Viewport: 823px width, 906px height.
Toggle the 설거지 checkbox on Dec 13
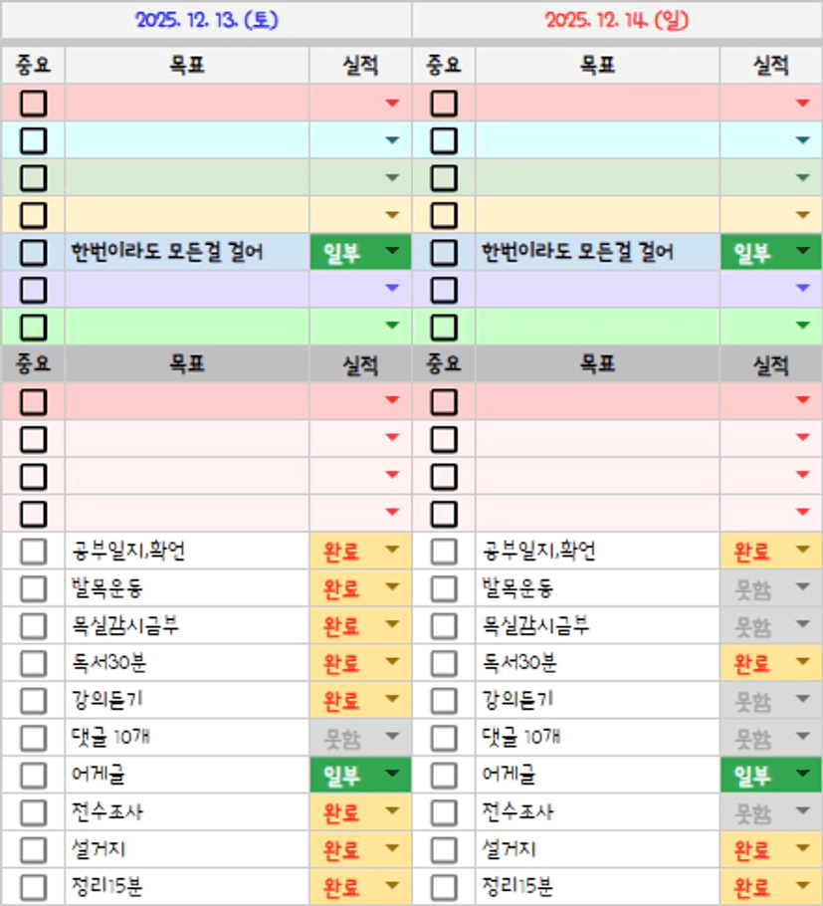[33, 850]
